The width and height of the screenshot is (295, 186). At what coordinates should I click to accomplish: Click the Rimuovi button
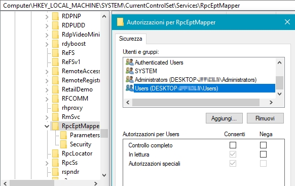tap(265, 118)
